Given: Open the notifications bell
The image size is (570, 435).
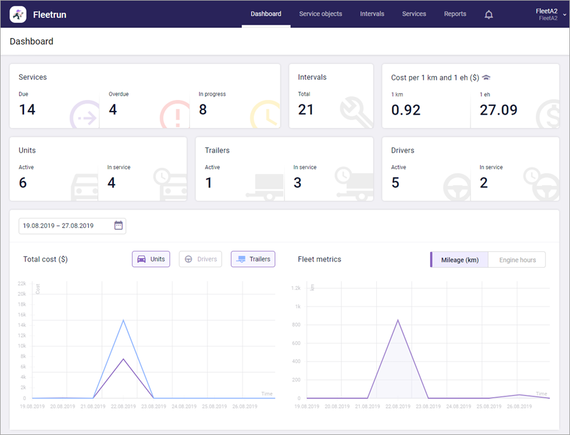Looking at the screenshot, I should 488,15.
